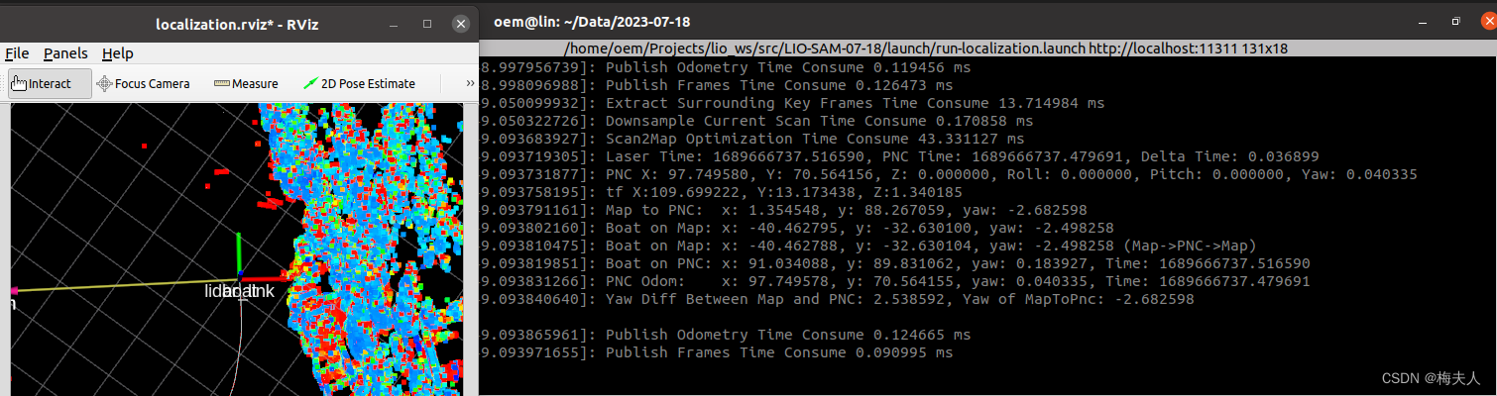Click 'Publish Odometry Time Consume 0.119456 ms' line
This screenshot has width=1497, height=396.
pyautogui.click(x=725, y=67)
